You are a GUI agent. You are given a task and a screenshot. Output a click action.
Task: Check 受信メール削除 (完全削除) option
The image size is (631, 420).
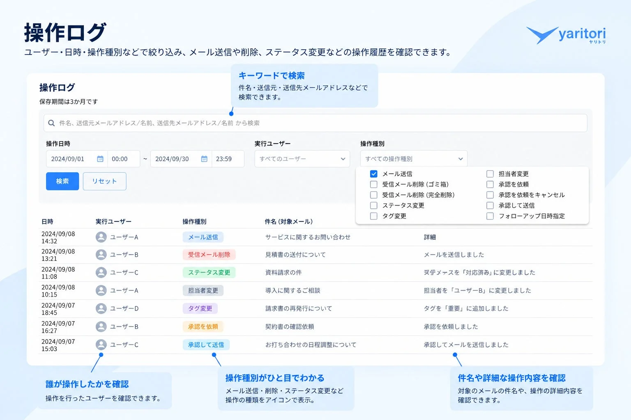coord(373,195)
